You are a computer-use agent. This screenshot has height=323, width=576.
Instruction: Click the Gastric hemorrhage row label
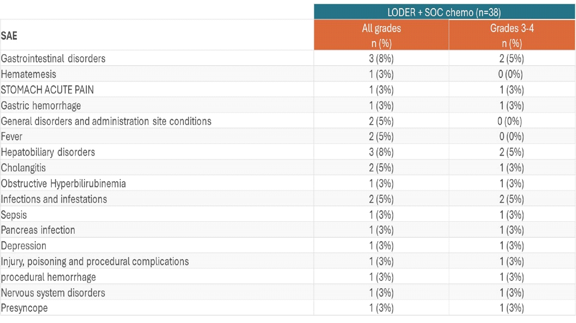(x=41, y=105)
